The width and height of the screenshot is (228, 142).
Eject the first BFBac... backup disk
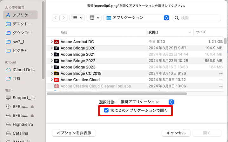pos(32,107)
